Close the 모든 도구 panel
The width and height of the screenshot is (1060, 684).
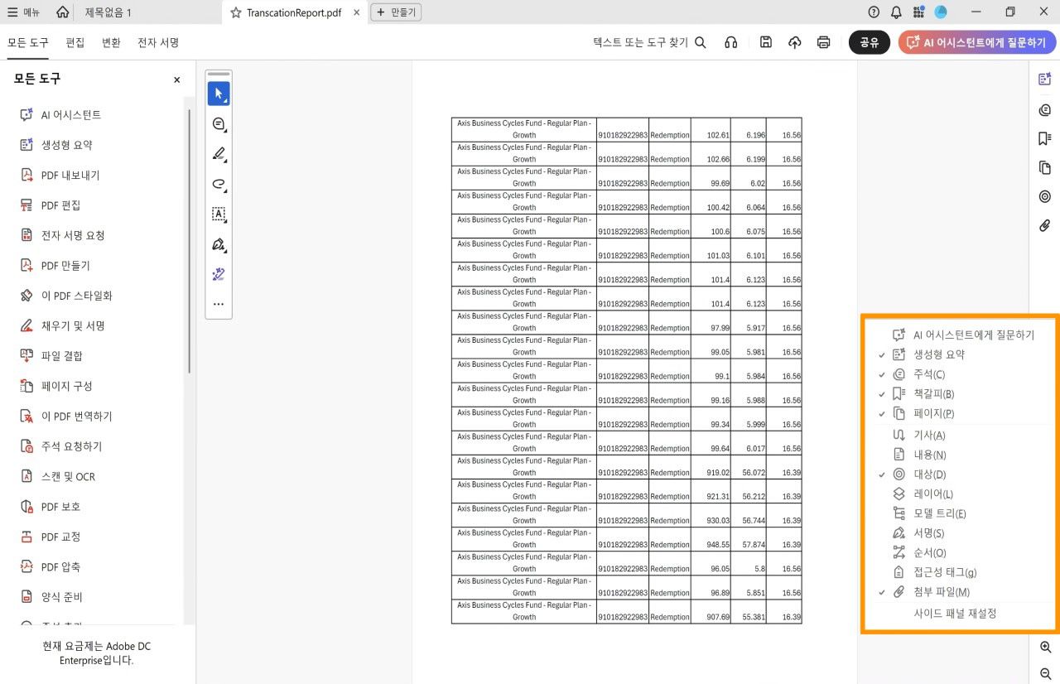click(x=176, y=79)
